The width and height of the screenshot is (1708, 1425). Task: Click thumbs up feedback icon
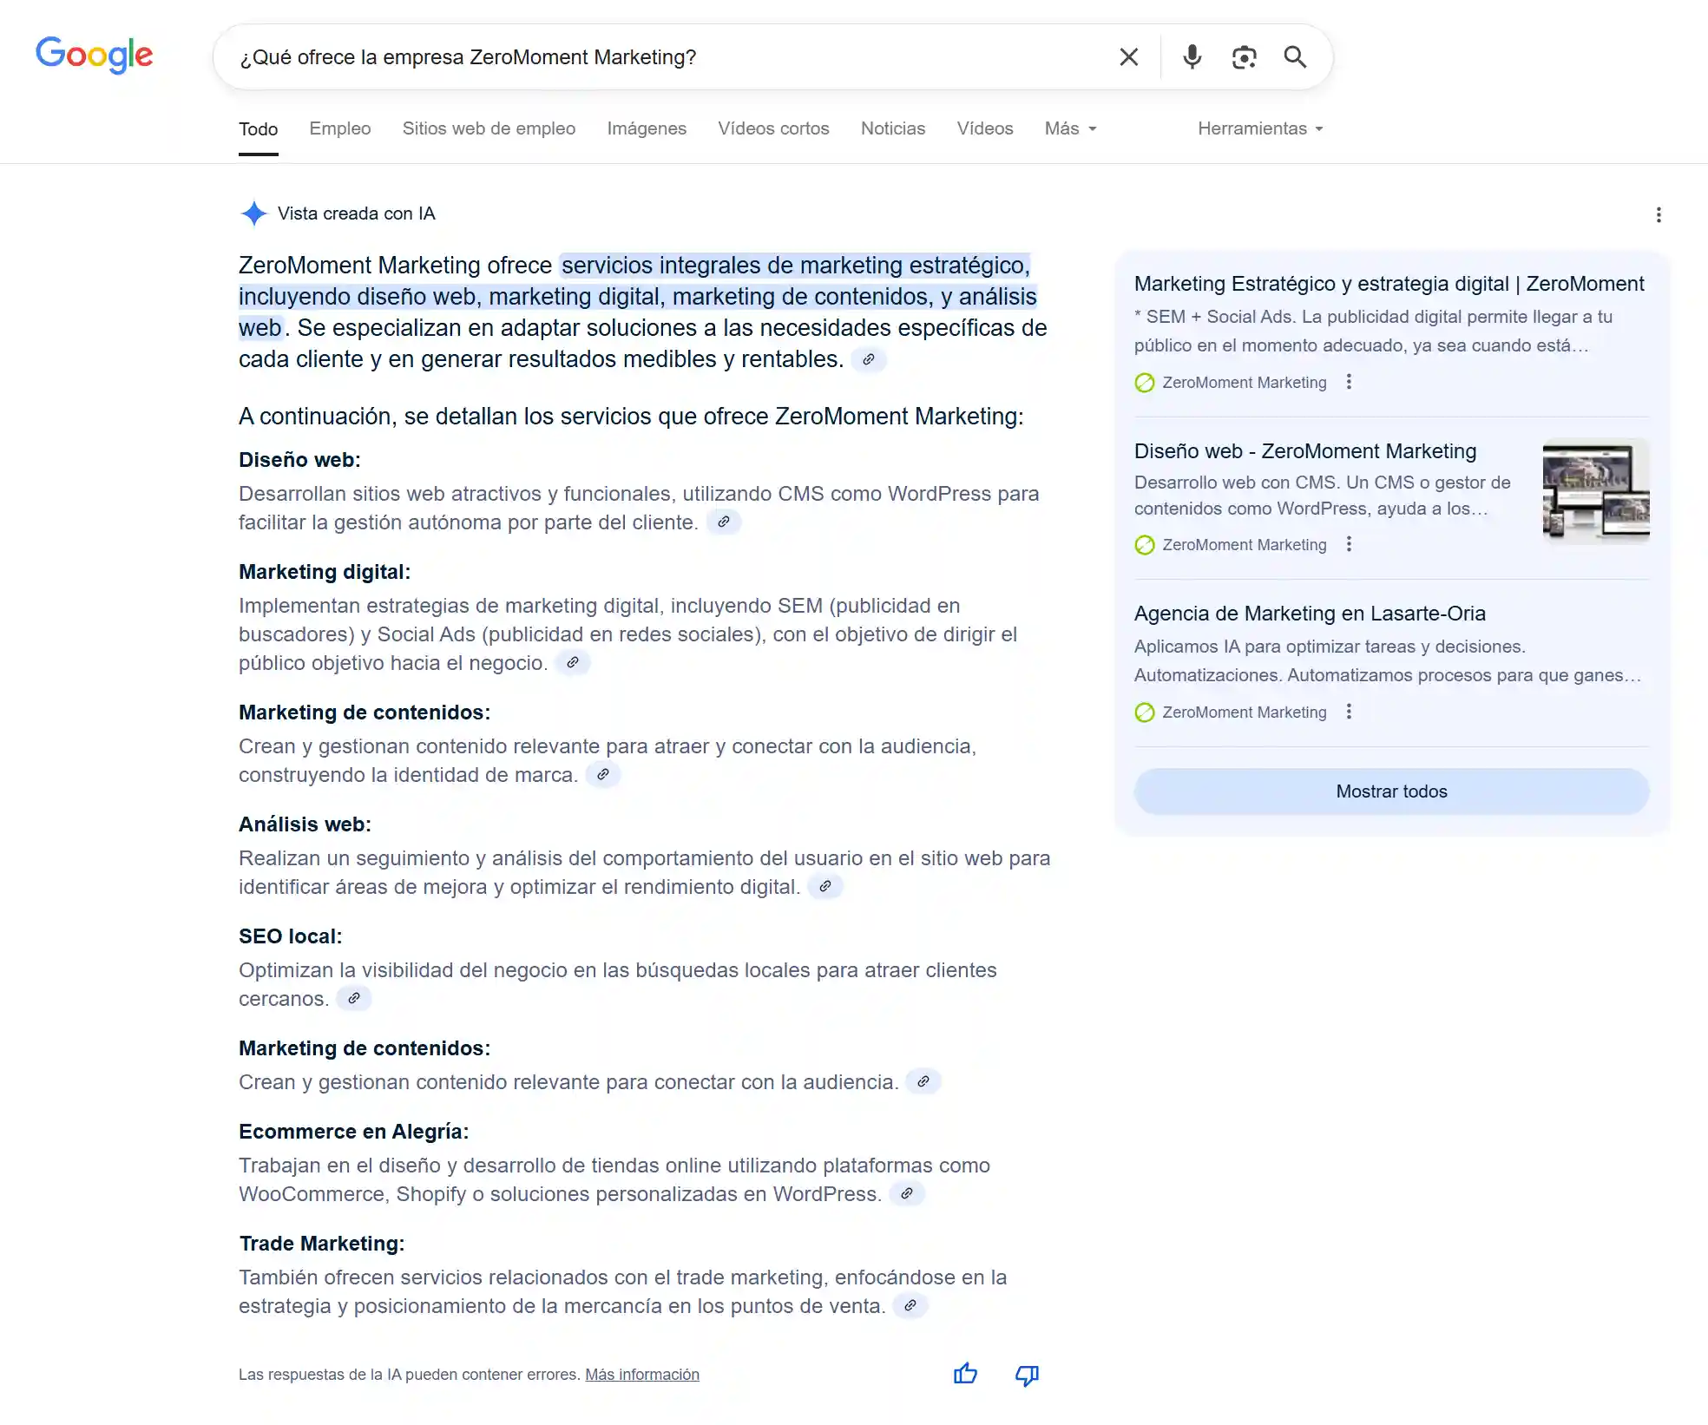click(x=965, y=1374)
